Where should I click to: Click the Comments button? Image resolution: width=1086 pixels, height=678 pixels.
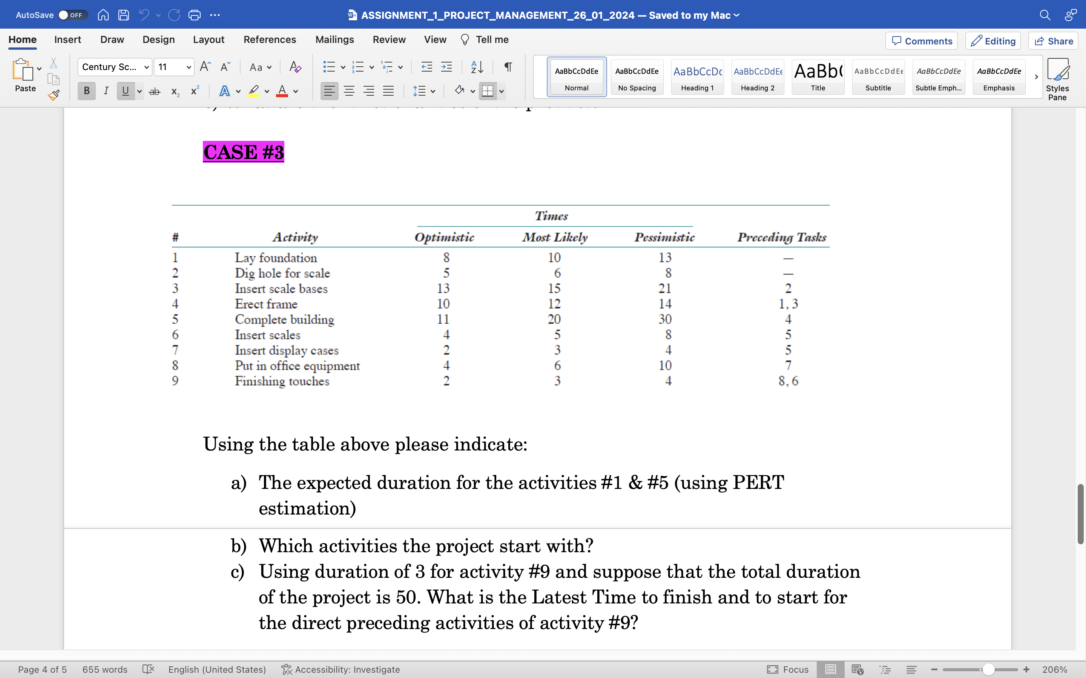(921, 40)
